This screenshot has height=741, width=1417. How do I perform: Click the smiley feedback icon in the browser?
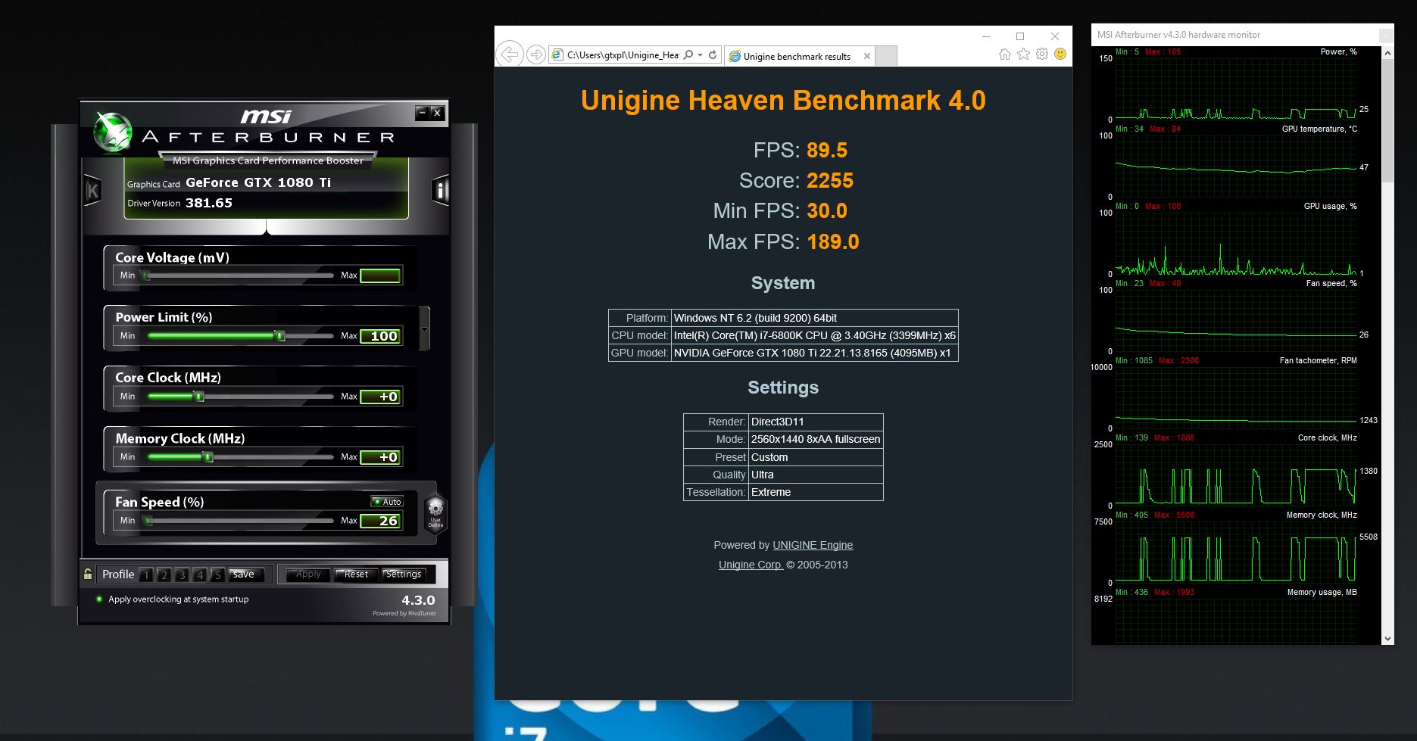1060,54
